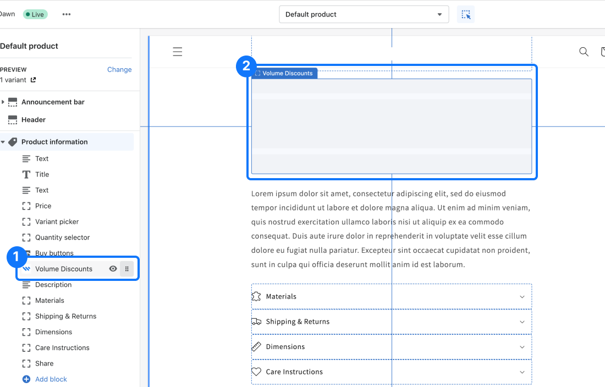
Task: Click the Change preview link
Action: (x=119, y=70)
